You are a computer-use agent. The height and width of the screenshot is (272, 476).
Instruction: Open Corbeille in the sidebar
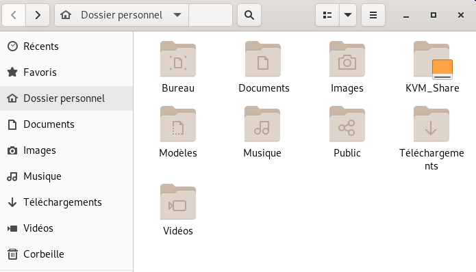[66, 254]
